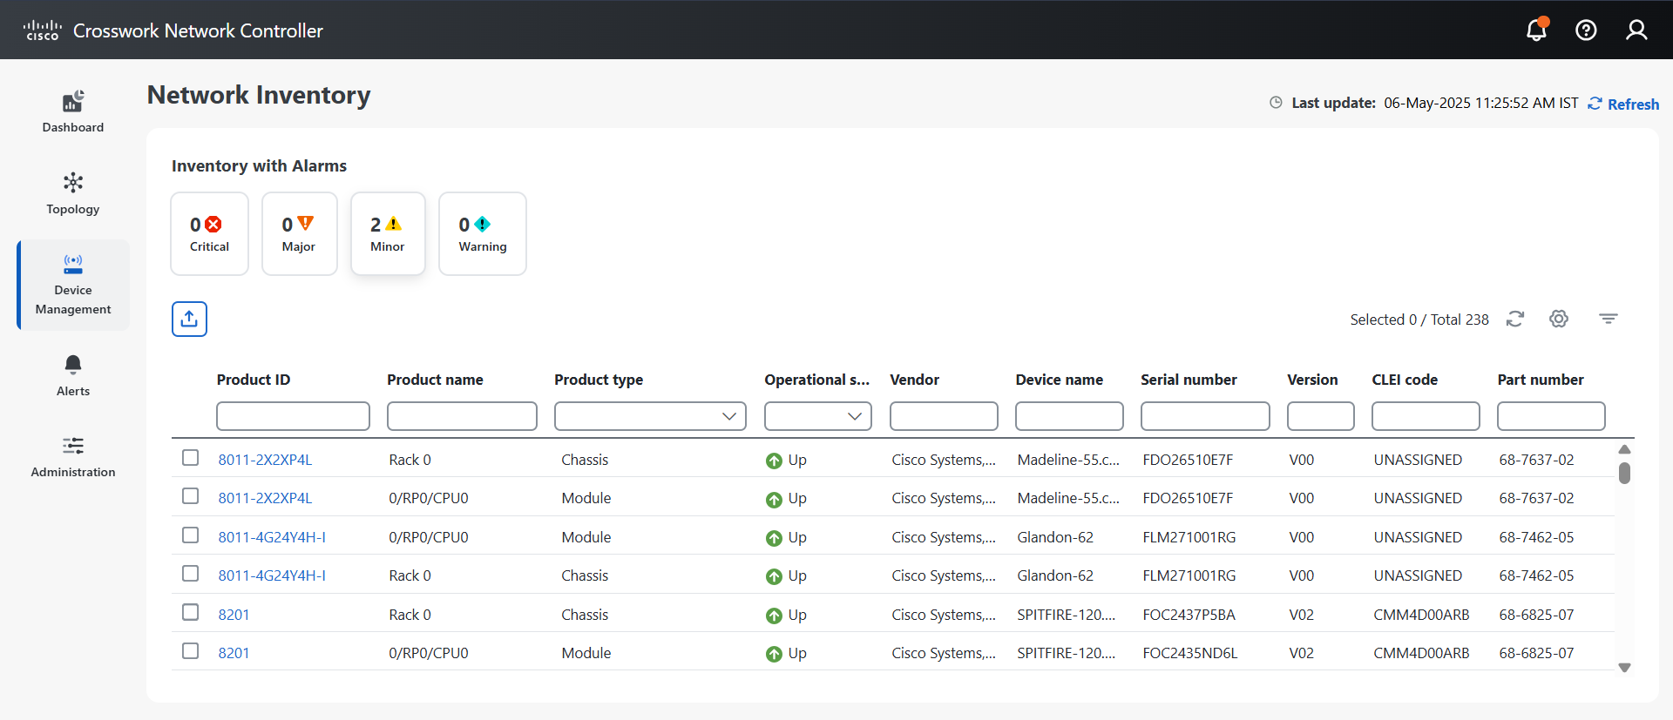1673x720 pixels.
Task: Click the Part number filter field
Action: (x=1551, y=416)
